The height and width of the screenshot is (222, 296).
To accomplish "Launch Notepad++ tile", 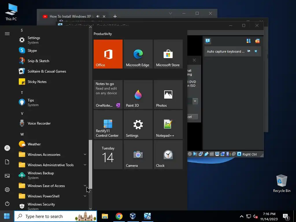I will point(168,125).
